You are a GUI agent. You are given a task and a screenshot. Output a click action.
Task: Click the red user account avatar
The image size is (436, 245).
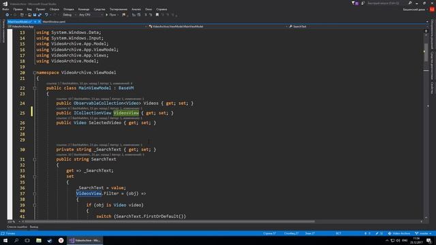432,9
